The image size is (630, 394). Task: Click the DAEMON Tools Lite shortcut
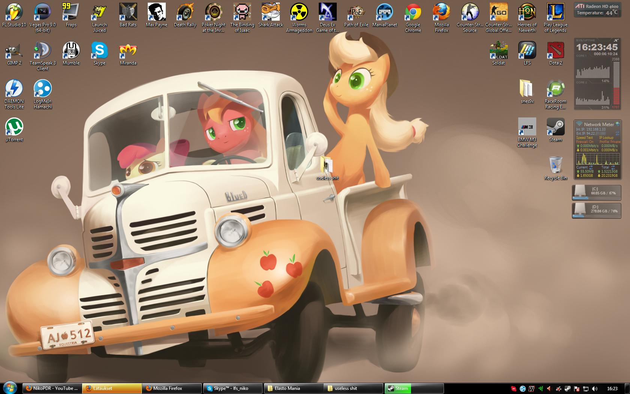pyautogui.click(x=14, y=94)
